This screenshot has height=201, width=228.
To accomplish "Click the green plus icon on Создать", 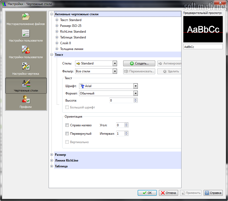I will point(132,63).
